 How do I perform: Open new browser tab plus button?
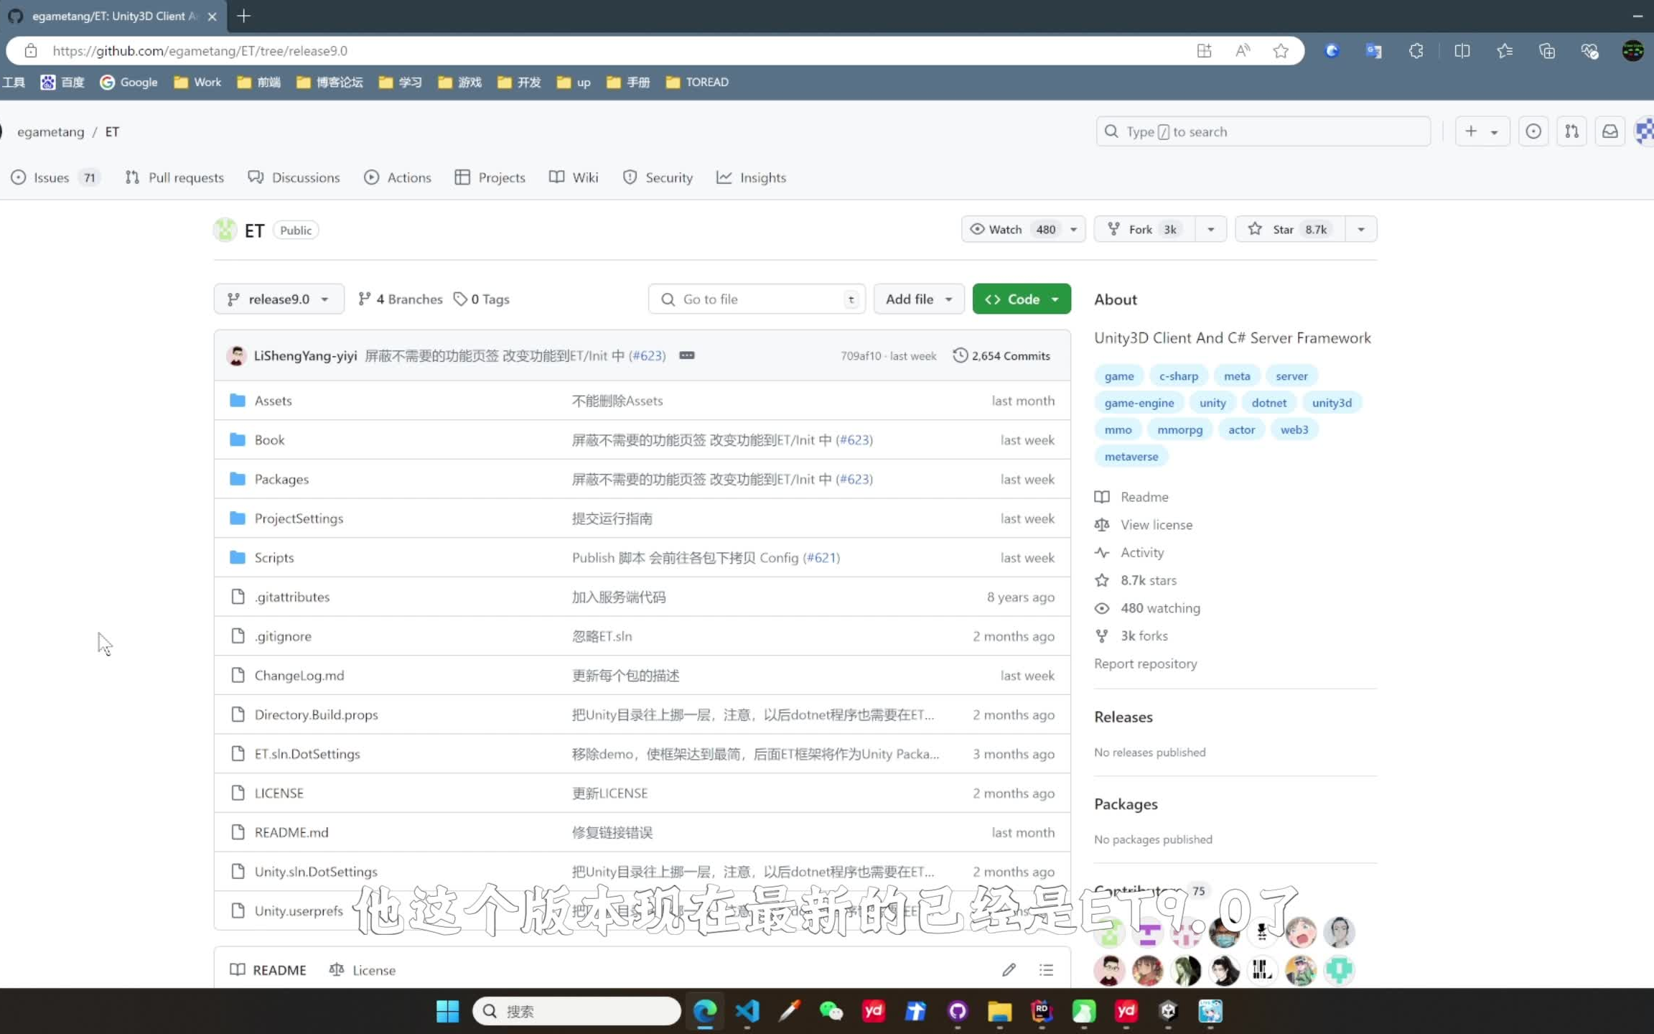click(x=243, y=16)
